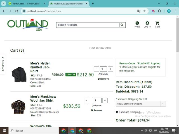Click the Estimate Shipping link
Image resolution: width=179 pixels, height=134 pixels.
pos(128,112)
